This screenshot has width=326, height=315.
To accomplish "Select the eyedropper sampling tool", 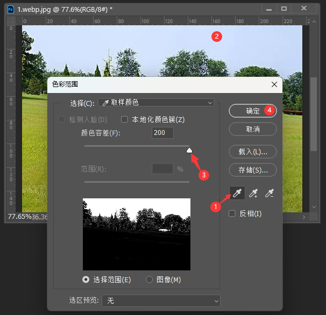I will point(237,193).
